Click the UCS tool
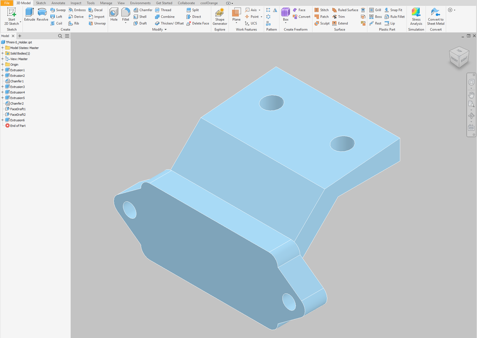 click(251, 23)
